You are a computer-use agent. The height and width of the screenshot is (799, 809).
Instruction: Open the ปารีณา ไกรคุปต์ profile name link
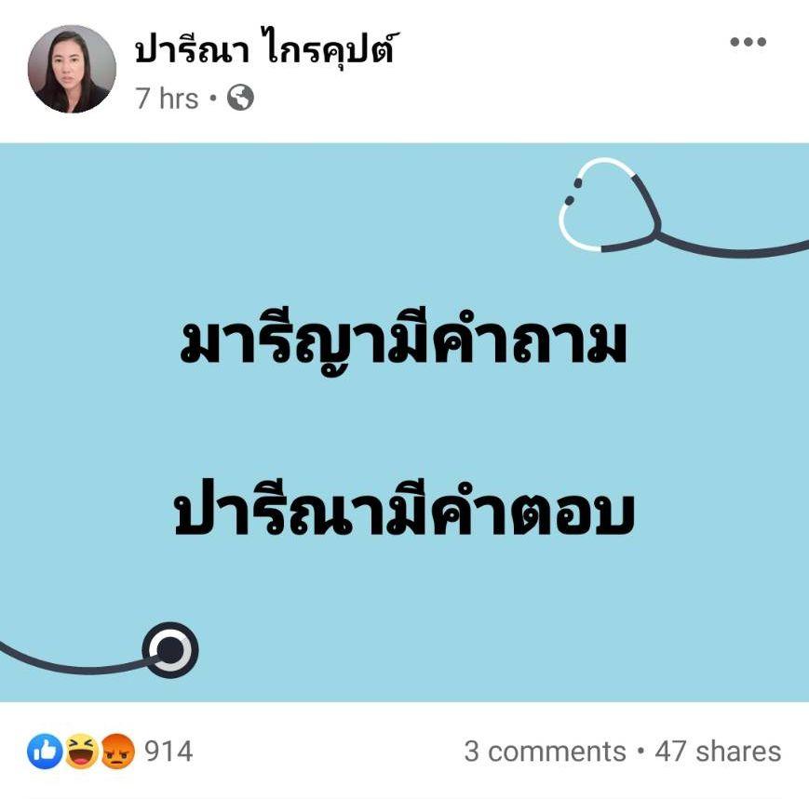coord(267,49)
